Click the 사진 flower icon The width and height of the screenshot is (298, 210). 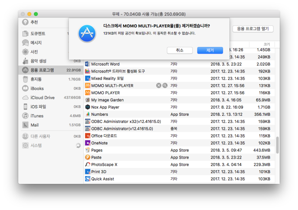click(25, 52)
